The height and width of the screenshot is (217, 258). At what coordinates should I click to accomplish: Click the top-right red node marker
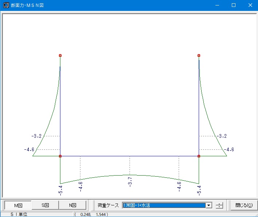pos(199,56)
